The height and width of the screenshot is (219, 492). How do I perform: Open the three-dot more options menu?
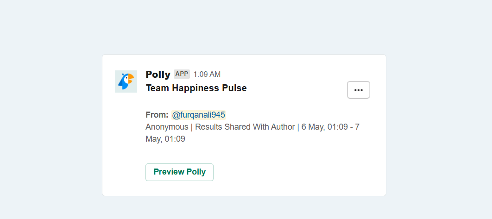pyautogui.click(x=358, y=90)
